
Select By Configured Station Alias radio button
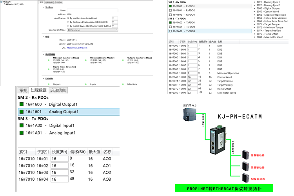tap(68, 22)
